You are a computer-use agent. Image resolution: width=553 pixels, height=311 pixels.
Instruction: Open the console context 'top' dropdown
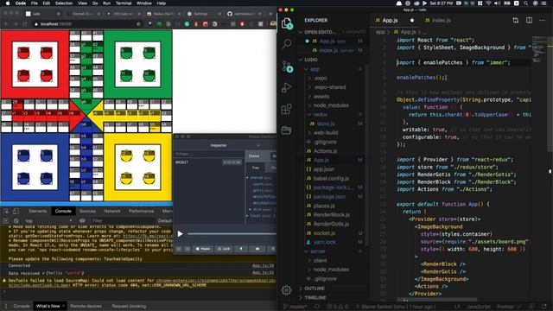tap(48, 221)
